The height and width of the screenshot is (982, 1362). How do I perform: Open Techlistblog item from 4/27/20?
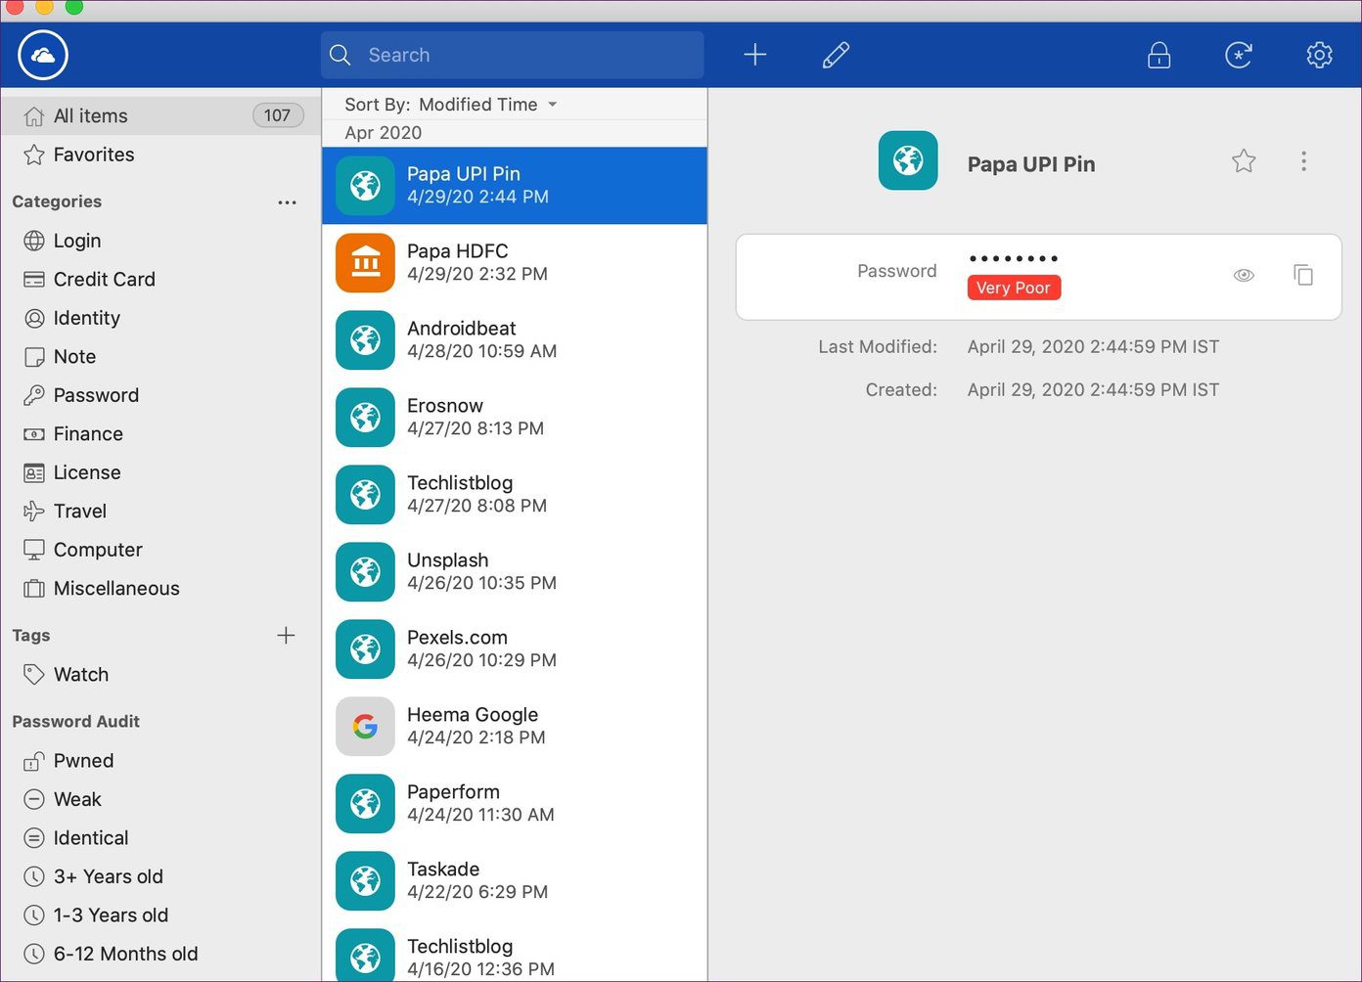[x=515, y=495]
